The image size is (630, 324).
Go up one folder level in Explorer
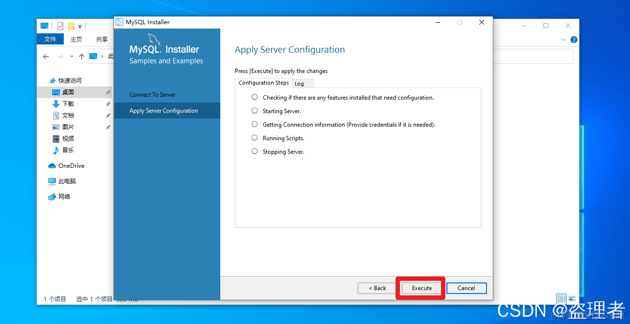pos(82,57)
